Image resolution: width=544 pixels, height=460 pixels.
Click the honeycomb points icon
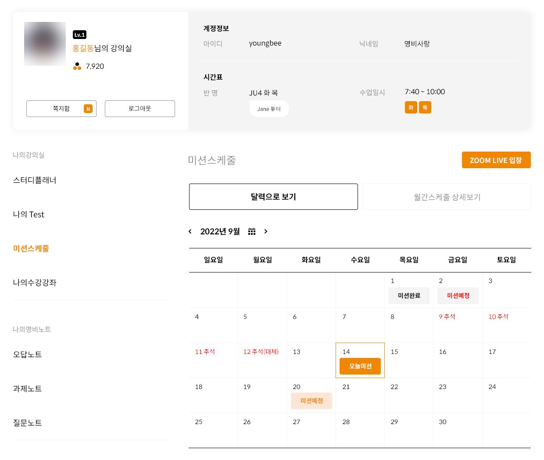point(77,66)
